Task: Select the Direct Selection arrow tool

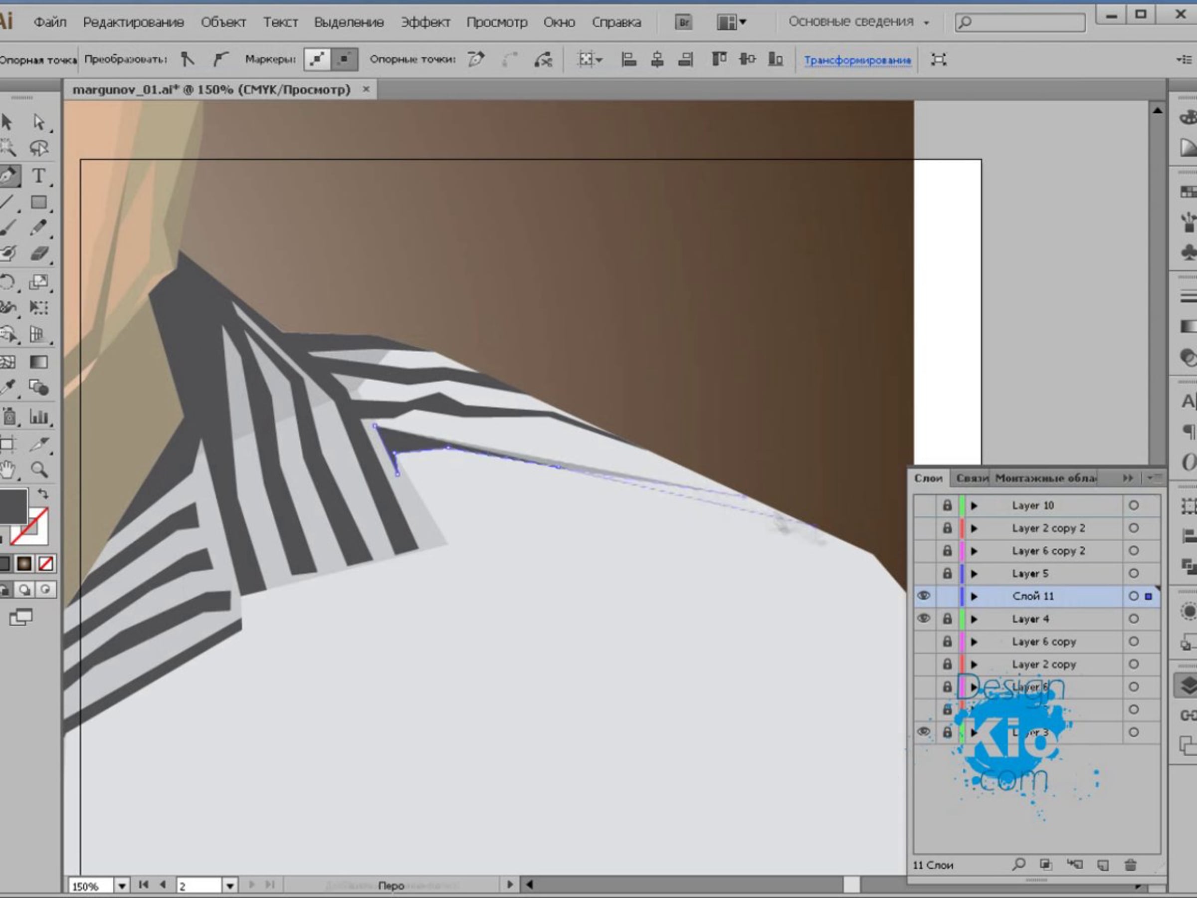Action: click(38, 122)
